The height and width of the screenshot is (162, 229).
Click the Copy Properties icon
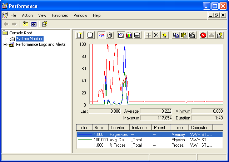(x=176, y=35)
